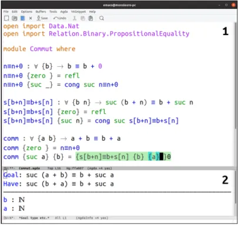Click the scrollbar of the code buffer
238x226 pixels.
pyautogui.click(x=235, y=75)
